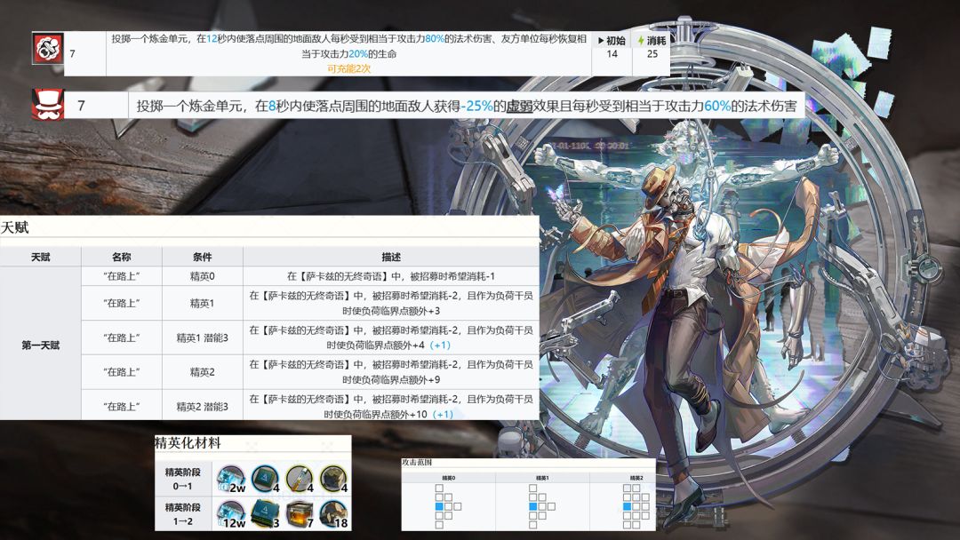Click the 精英化材料 section heading
Viewport: 960px width, 540px height.
188,443
